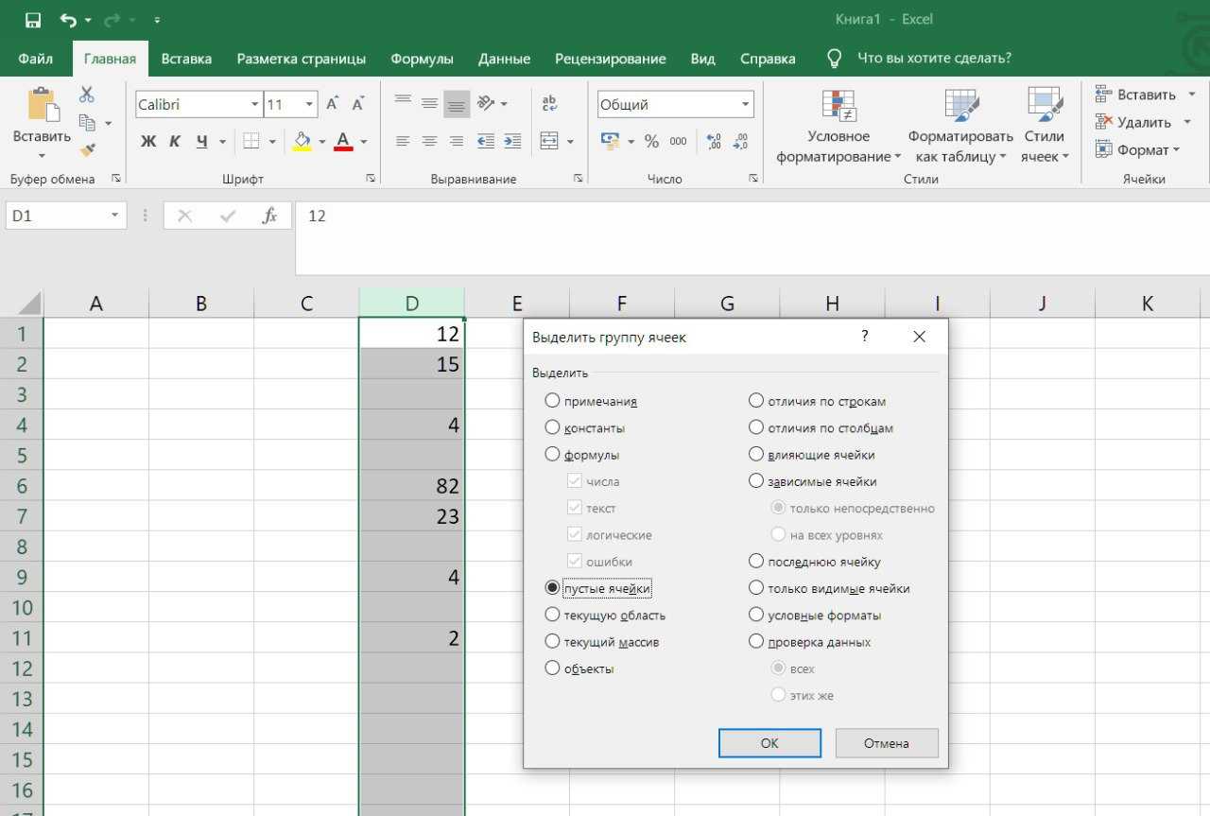The height and width of the screenshot is (816, 1210).
Task: Select the текущий массив radio button
Action: [552, 642]
